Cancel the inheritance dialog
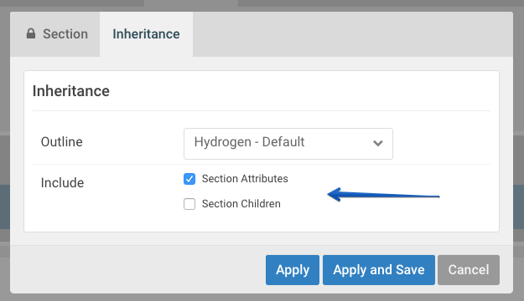Viewport: 524px width, 301px height. point(469,270)
